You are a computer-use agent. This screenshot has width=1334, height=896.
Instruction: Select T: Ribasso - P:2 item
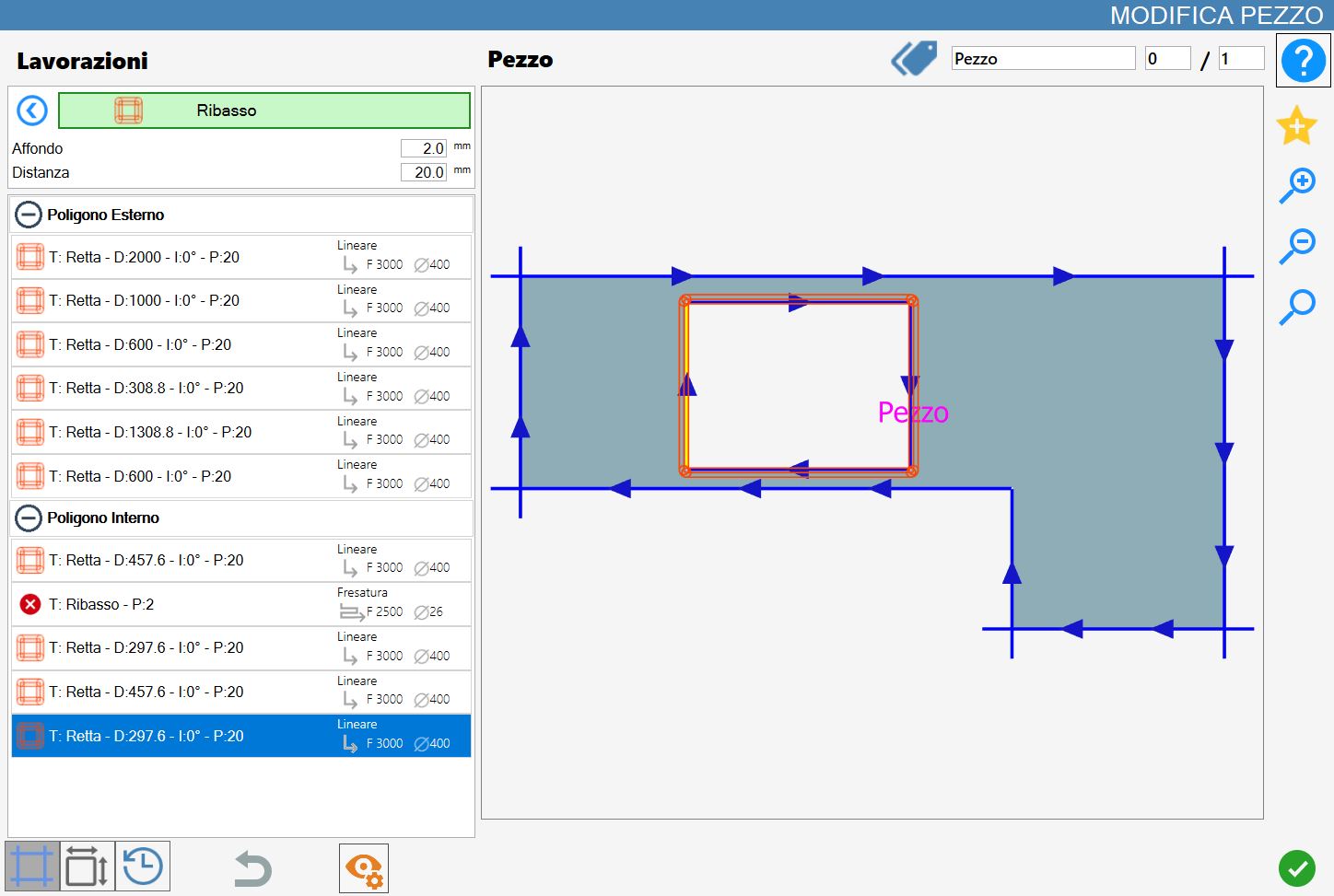(x=241, y=604)
